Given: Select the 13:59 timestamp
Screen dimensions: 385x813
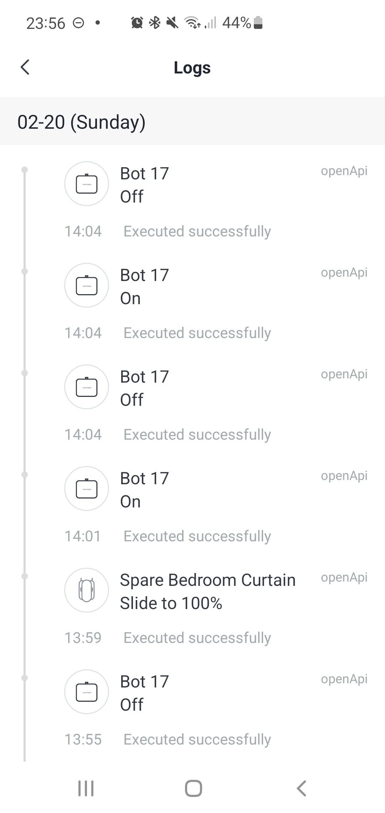Looking at the screenshot, I should pos(83,638).
